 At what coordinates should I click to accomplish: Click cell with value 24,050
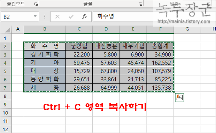point(133,71)
